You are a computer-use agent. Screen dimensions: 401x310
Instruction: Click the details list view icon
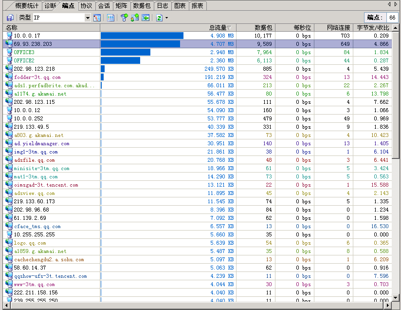tap(110, 18)
